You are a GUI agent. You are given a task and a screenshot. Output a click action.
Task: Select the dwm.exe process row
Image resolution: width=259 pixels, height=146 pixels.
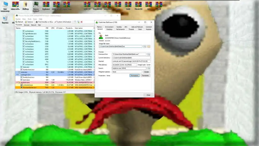click(55, 80)
